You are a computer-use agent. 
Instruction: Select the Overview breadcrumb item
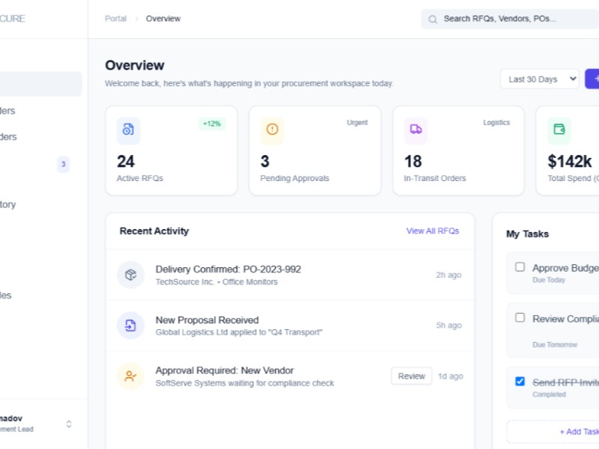pos(163,19)
